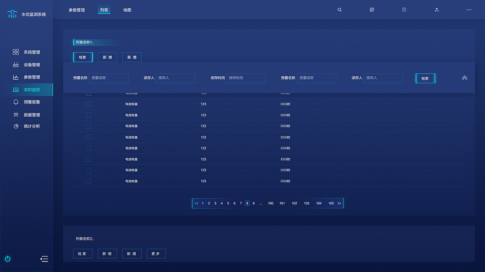485x272 pixels.
Task: Go to page 4 in pagination
Action: pyautogui.click(x=222, y=203)
